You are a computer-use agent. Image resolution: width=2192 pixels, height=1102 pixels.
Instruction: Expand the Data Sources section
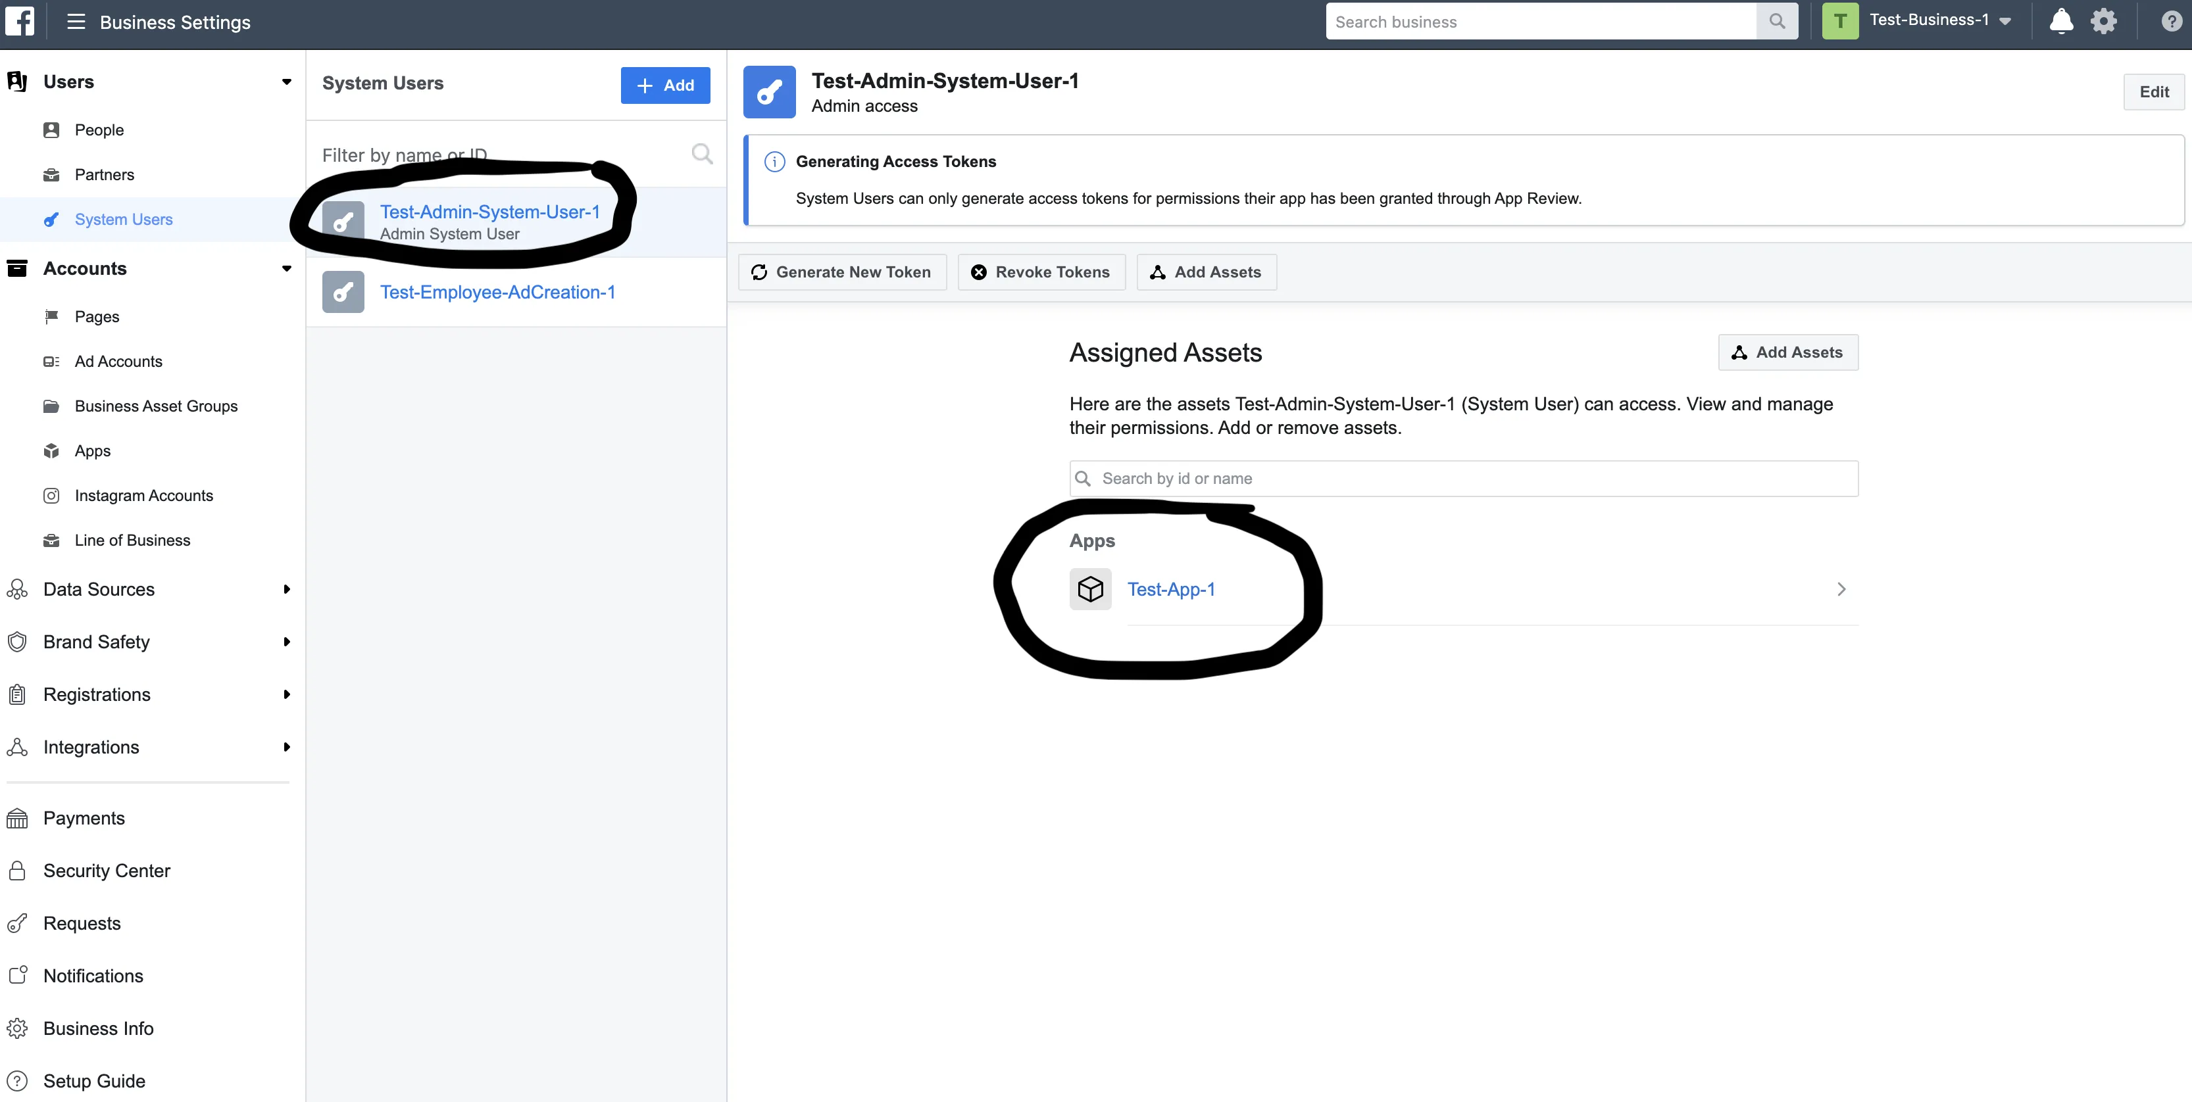[287, 589]
